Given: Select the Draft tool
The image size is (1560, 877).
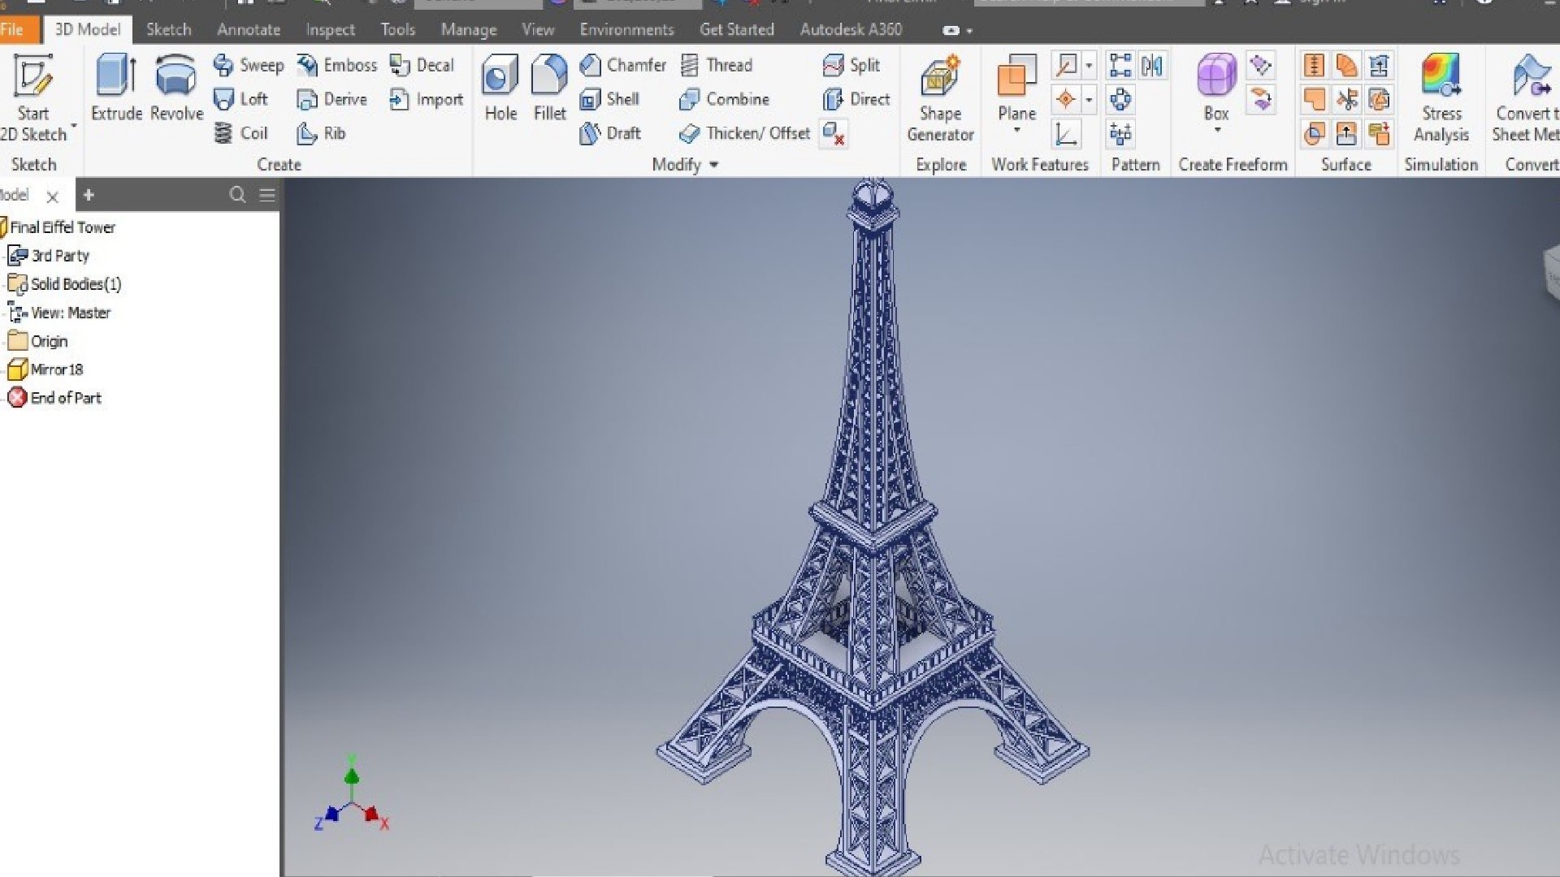Looking at the screenshot, I should click(610, 133).
